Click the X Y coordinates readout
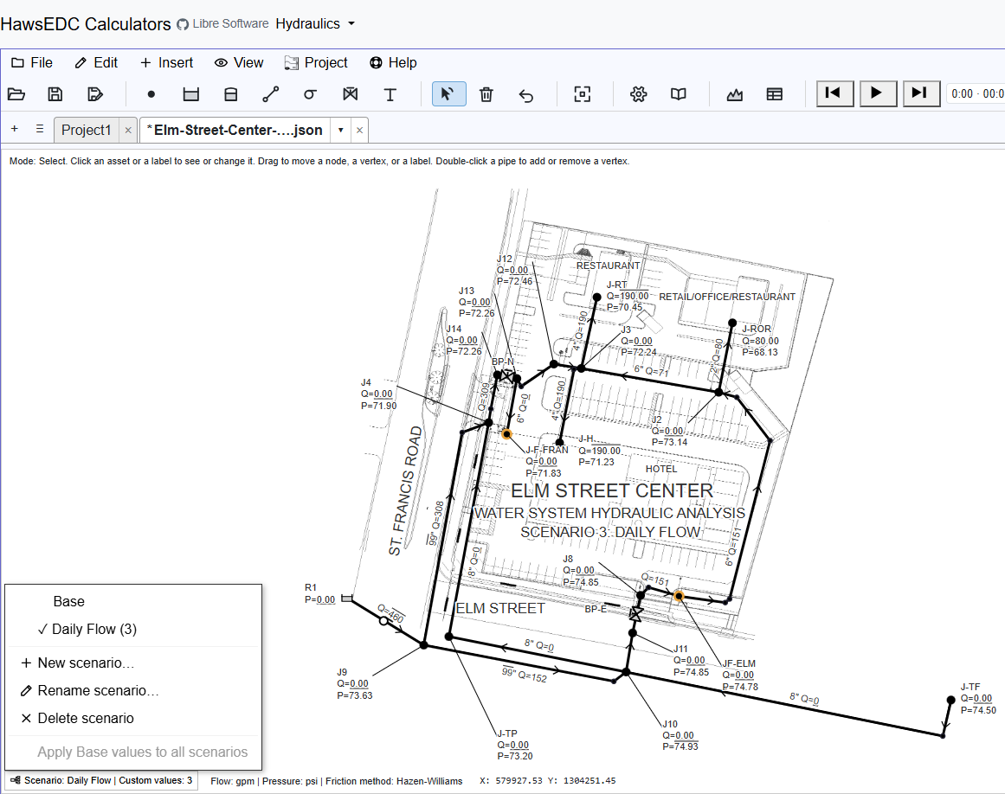Image resolution: width=1005 pixels, height=794 pixels. tap(547, 780)
